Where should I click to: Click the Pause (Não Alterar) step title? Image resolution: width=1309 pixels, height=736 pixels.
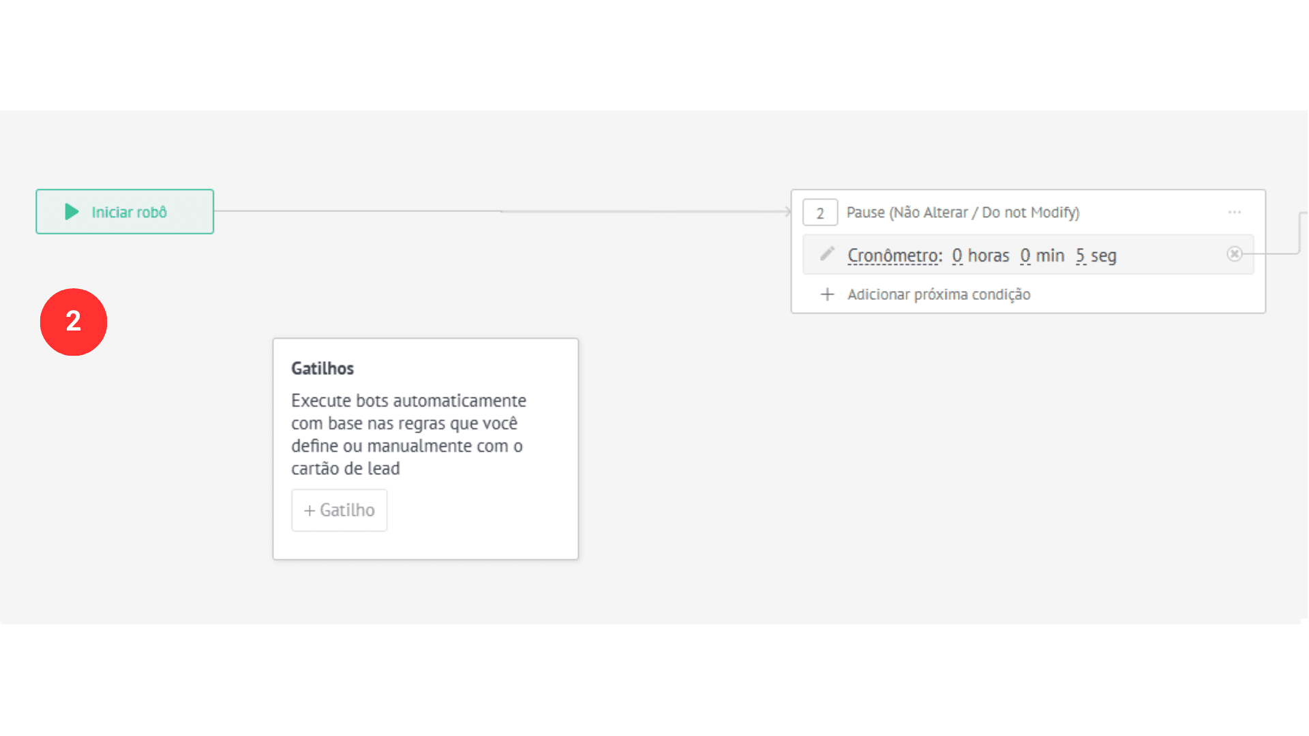point(963,213)
